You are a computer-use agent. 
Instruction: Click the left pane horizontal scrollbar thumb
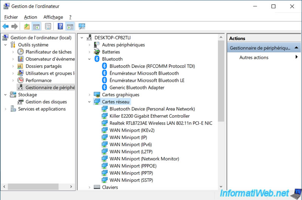click(33, 186)
